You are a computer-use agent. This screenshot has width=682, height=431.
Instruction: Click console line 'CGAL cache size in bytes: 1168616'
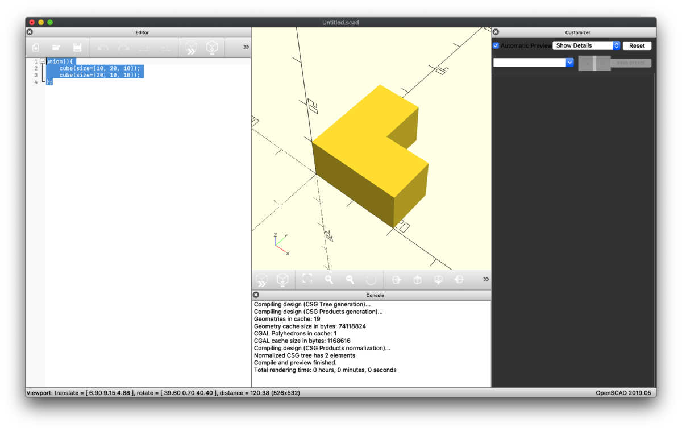click(x=302, y=341)
